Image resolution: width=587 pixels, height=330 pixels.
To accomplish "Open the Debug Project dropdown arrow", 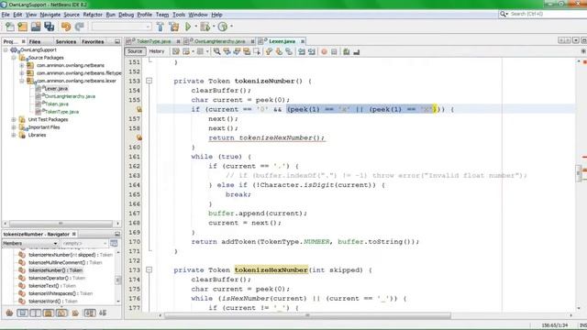I will coord(214,27).
